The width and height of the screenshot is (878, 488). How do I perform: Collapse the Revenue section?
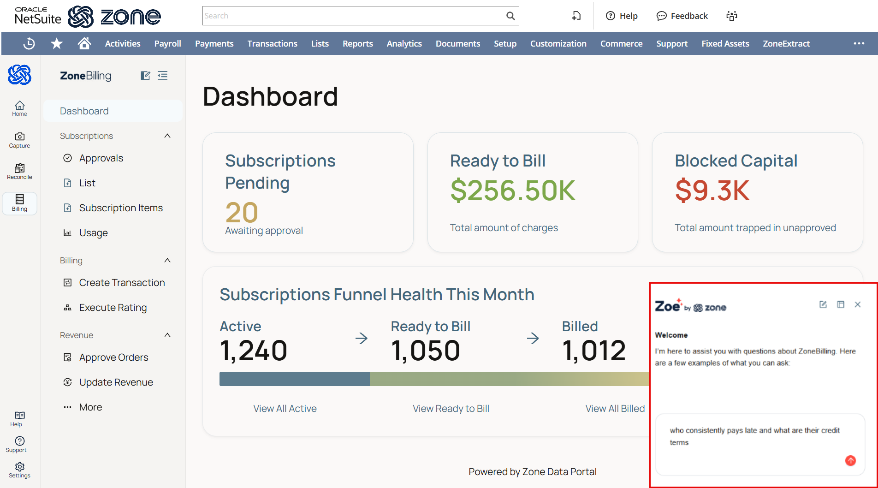click(167, 335)
